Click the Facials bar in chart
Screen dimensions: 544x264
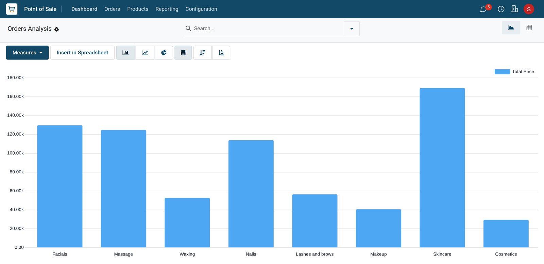point(60,187)
